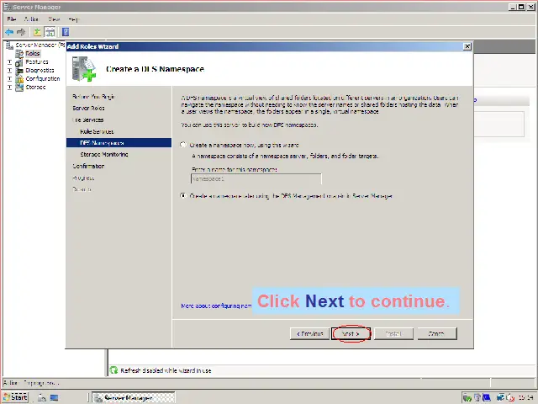Expand the Features tree node
This screenshot has width=538, height=404.
point(9,62)
